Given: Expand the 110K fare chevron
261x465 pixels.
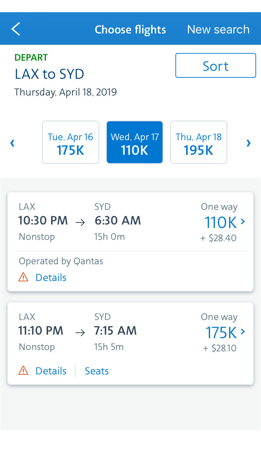Looking at the screenshot, I should pos(243,221).
